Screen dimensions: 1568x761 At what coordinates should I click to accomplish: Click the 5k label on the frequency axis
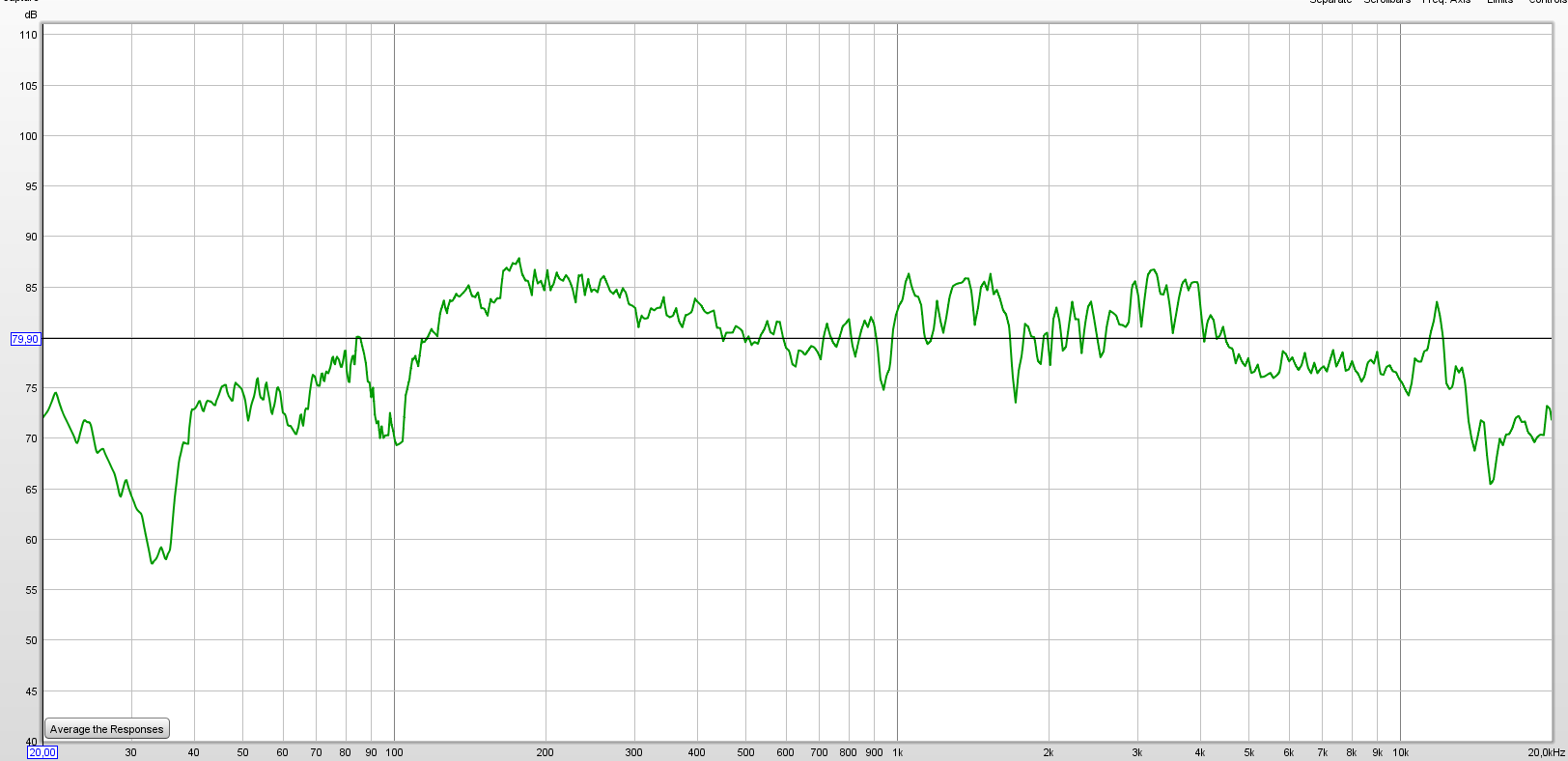(x=1249, y=752)
